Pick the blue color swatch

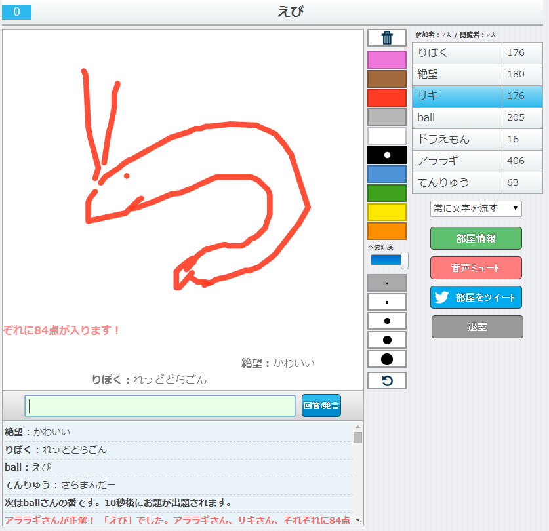pyautogui.click(x=387, y=174)
